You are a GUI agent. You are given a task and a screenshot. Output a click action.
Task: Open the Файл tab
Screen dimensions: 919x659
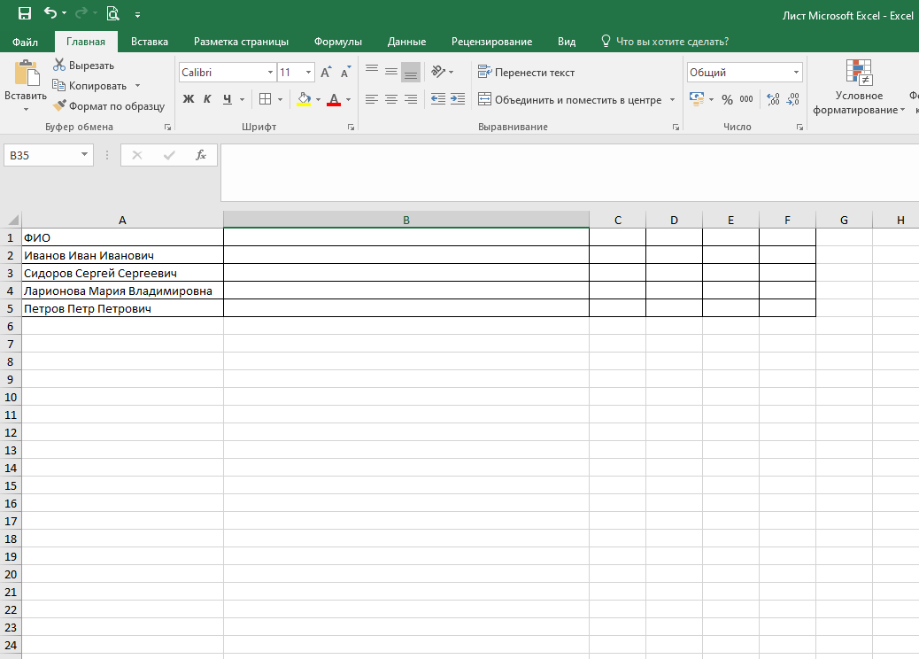pos(25,42)
